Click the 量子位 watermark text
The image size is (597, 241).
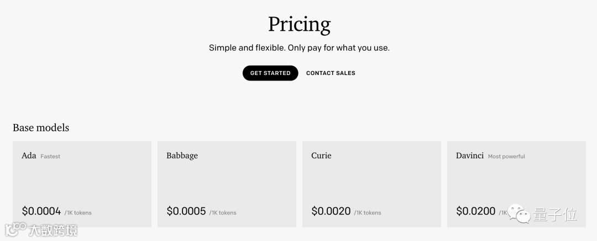(555, 215)
